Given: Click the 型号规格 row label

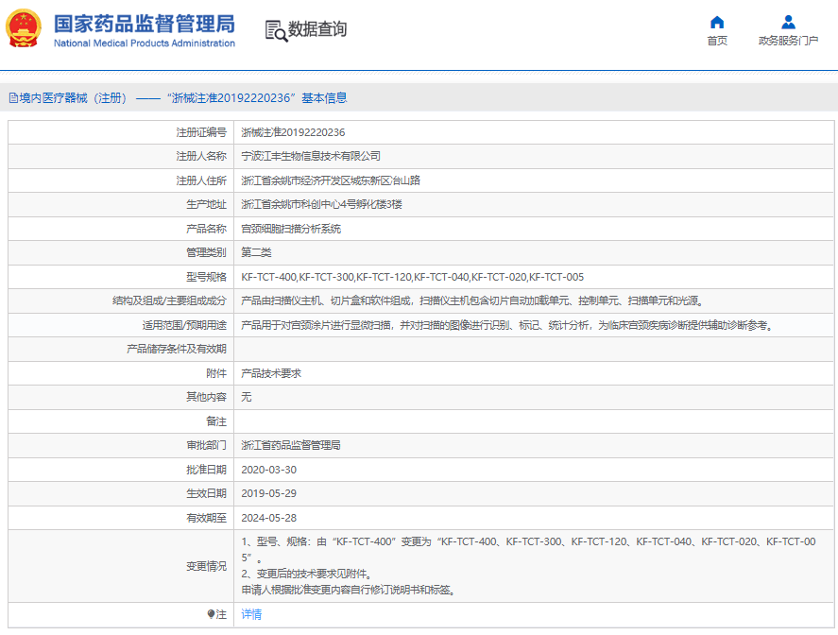Looking at the screenshot, I should click(x=206, y=277).
